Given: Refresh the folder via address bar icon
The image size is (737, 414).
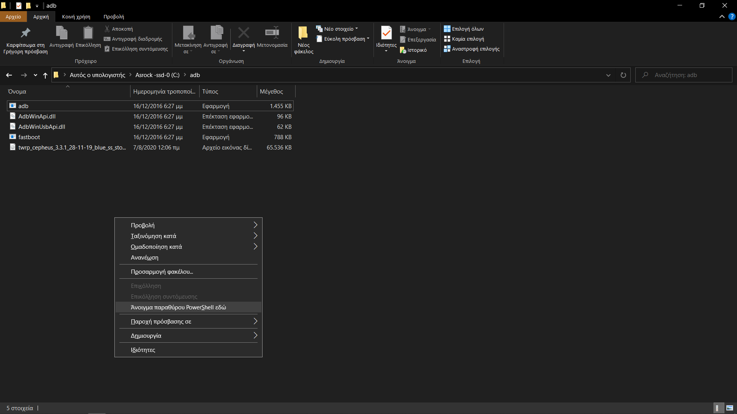Looking at the screenshot, I should point(623,75).
